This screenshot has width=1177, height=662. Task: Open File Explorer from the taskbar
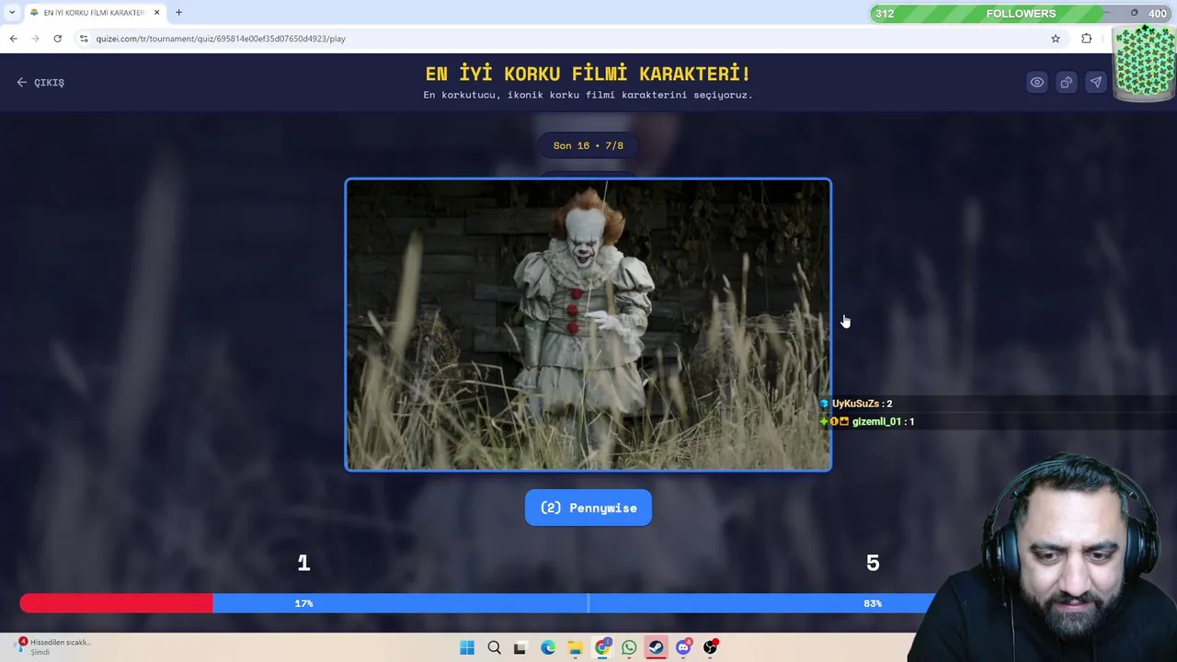point(575,647)
